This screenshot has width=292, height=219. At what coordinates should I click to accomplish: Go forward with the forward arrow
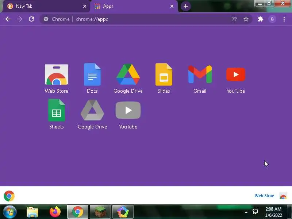20,19
